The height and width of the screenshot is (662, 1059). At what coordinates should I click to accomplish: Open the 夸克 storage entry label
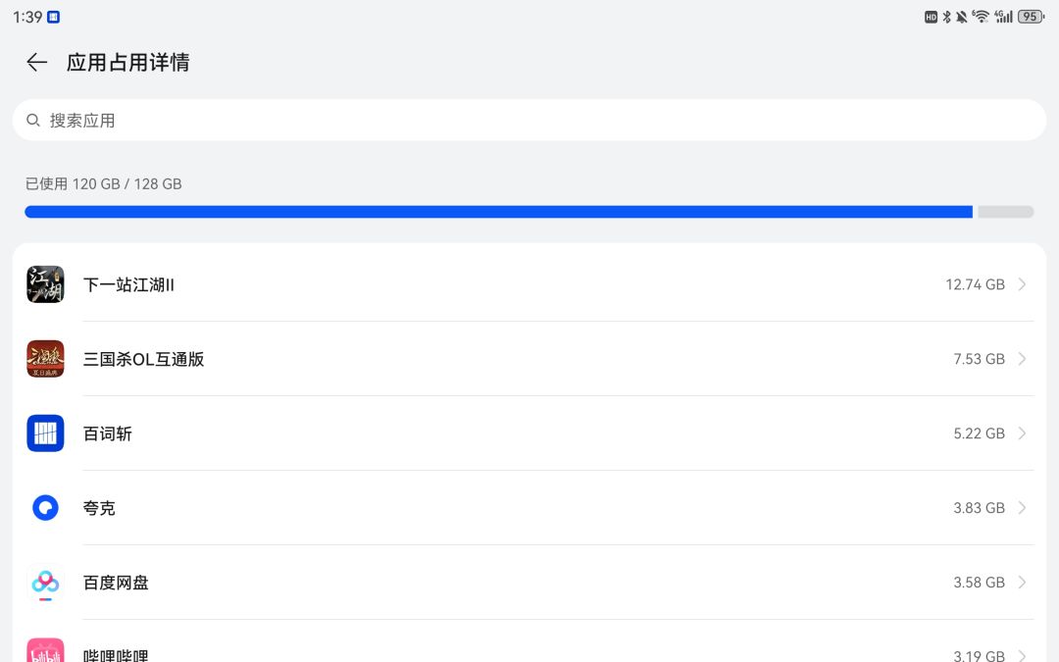99,508
